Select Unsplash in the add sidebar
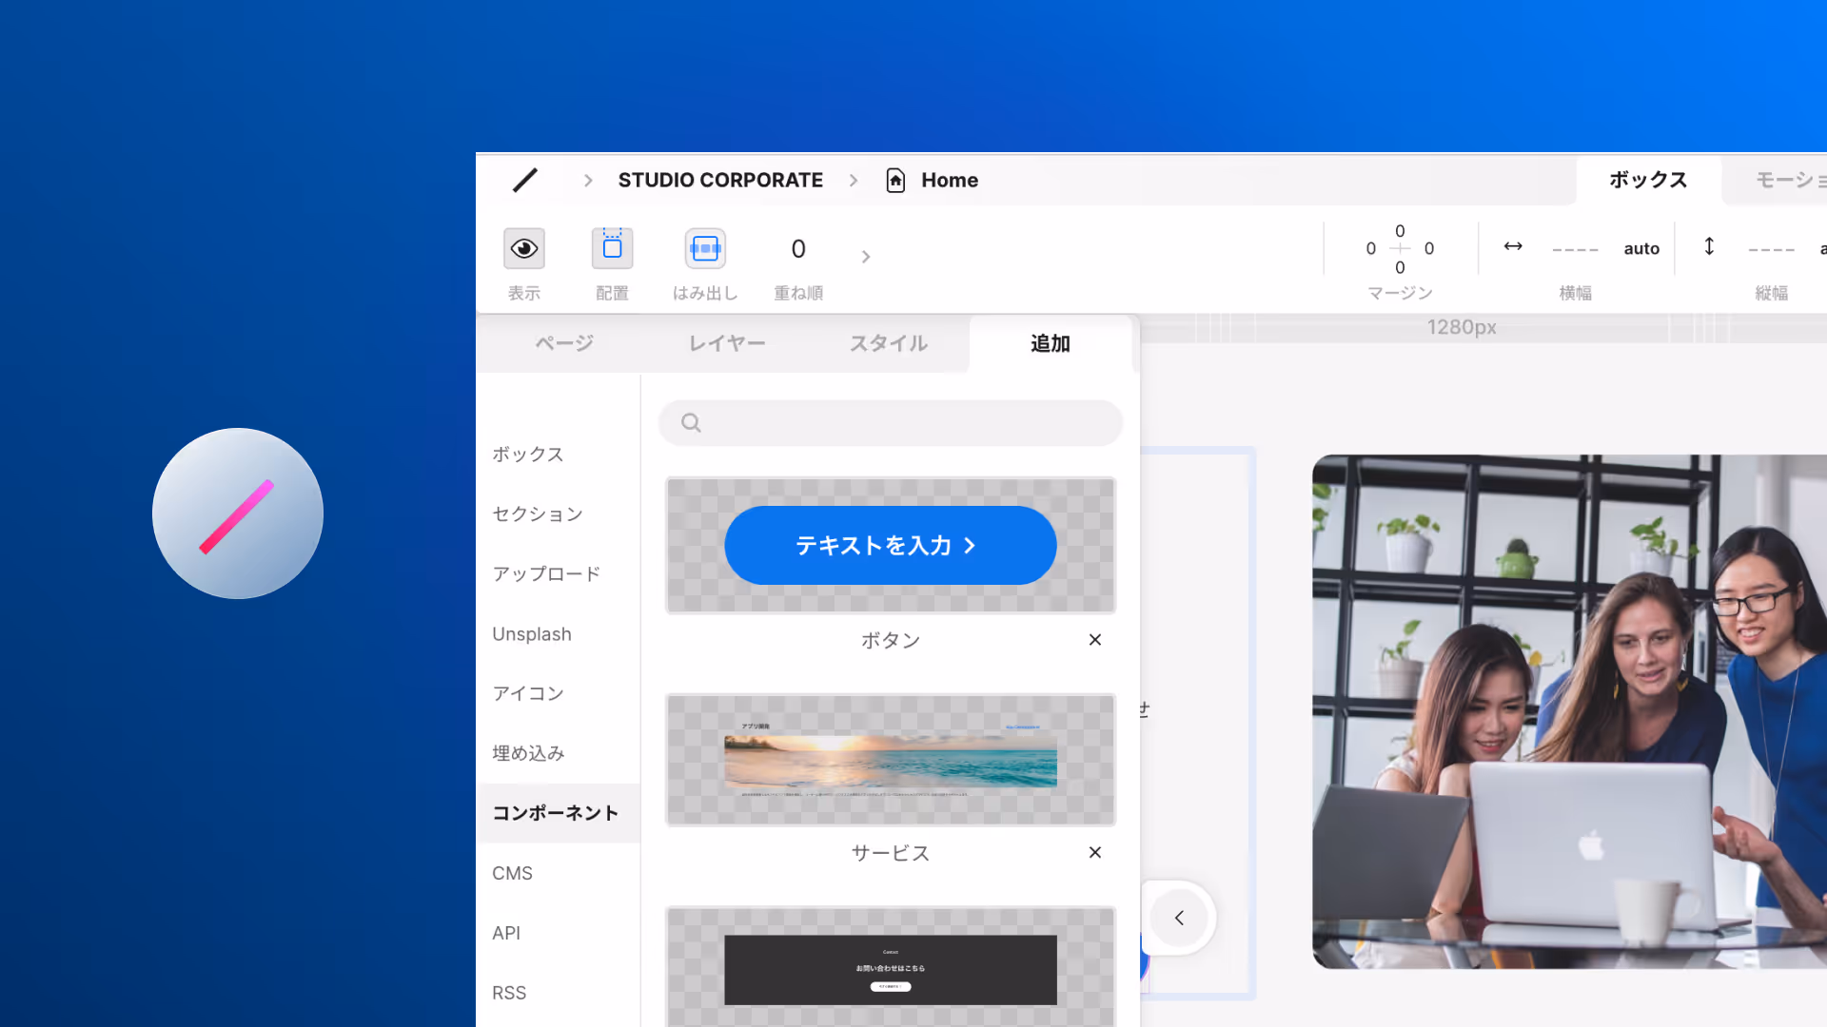Screen dimensions: 1827x1027 [x=532, y=634]
